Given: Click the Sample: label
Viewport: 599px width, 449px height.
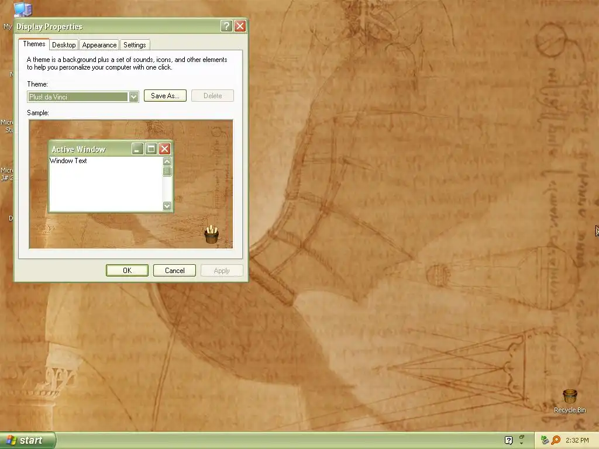Looking at the screenshot, I should (x=38, y=113).
